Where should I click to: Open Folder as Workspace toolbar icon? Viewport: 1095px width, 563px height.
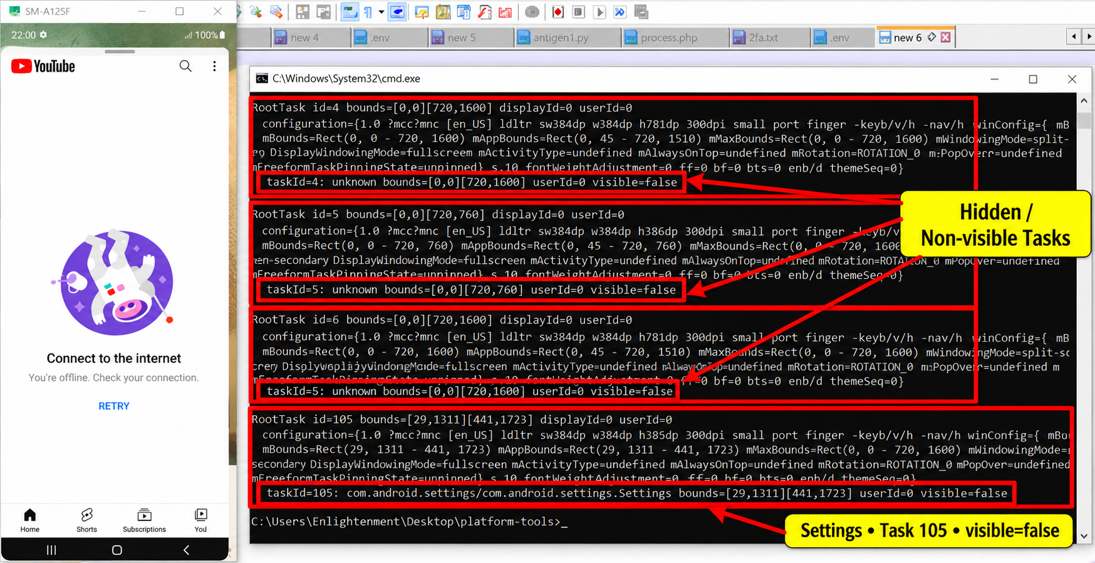pyautogui.click(x=505, y=12)
